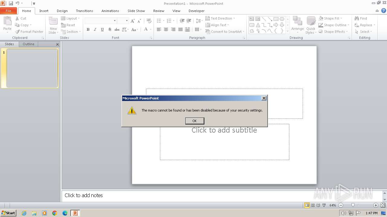Toggle Italic formatting

click(x=95, y=30)
